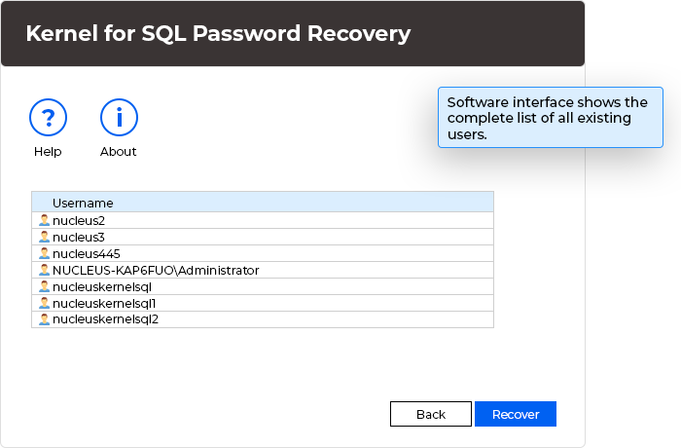Click the About info icon
The image size is (681, 448).
point(119,118)
